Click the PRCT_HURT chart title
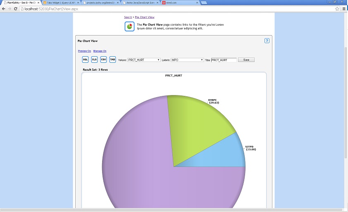 pyautogui.click(x=174, y=76)
